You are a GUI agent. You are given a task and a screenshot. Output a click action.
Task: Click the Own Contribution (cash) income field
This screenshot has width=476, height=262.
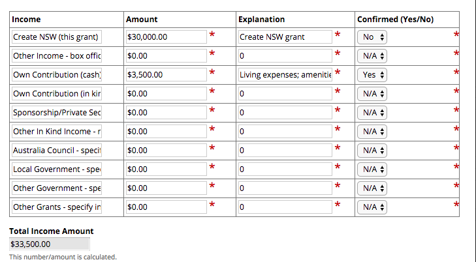(x=57, y=75)
